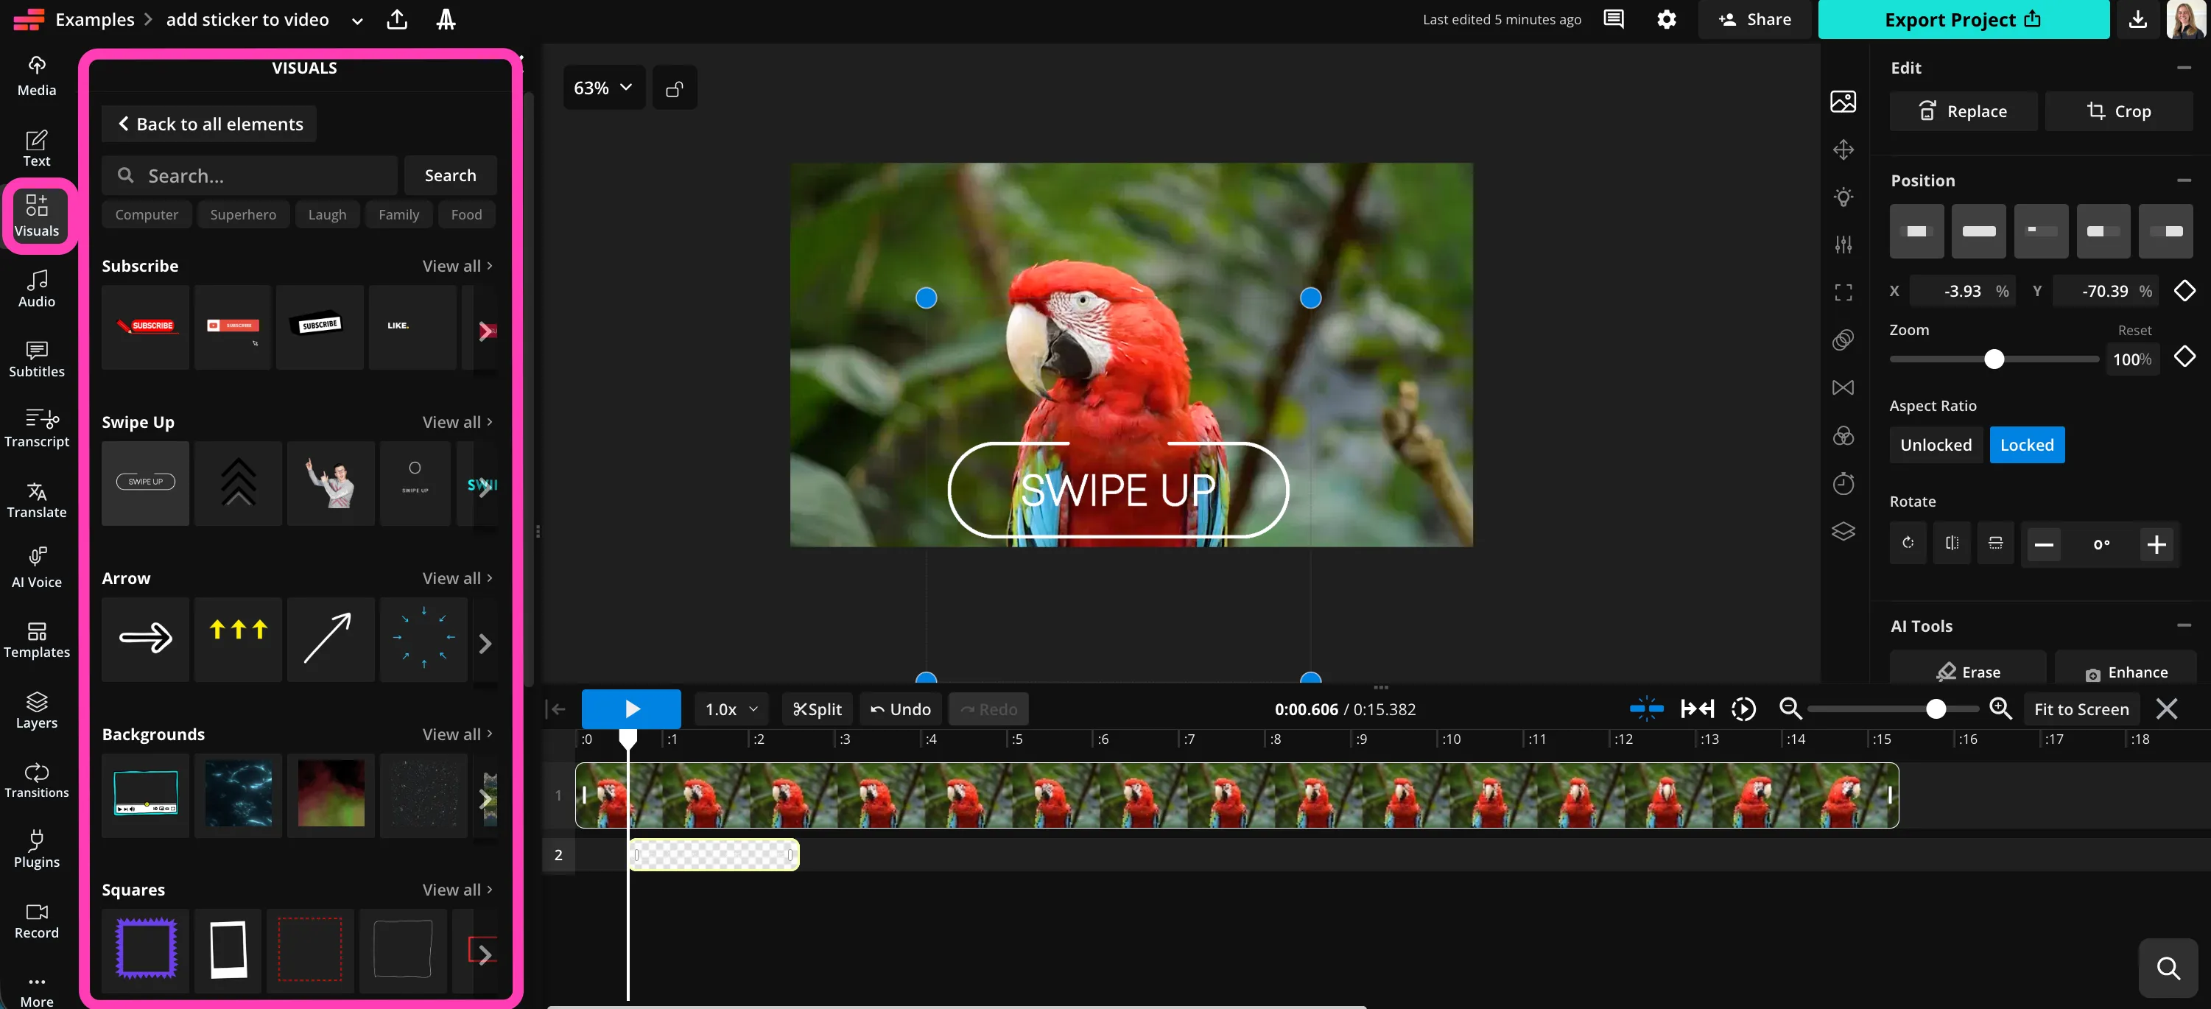The height and width of the screenshot is (1009, 2211).
Task: Toggle canvas lock icon beside zoom
Action: click(x=675, y=88)
